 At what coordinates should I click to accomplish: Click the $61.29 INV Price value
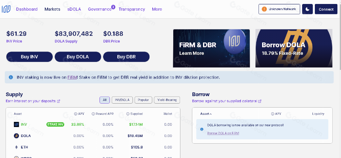click(x=16, y=34)
